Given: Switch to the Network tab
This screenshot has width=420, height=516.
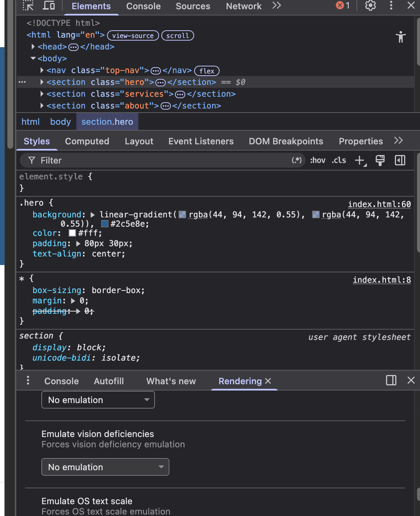Looking at the screenshot, I should click(244, 6).
